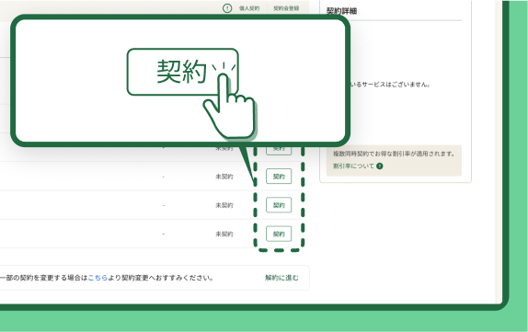Select the 未契約 status in the last row
Viewport: 528px width, 332px height.
[224, 234]
